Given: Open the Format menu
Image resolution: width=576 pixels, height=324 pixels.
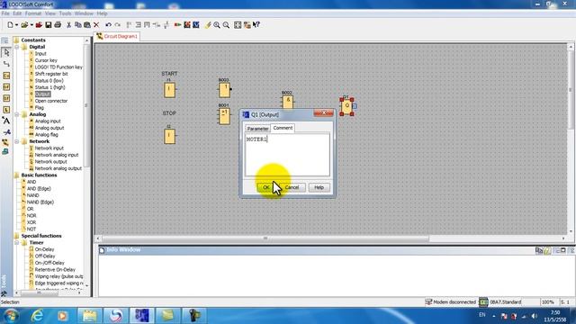Looking at the screenshot, I should tap(33, 13).
